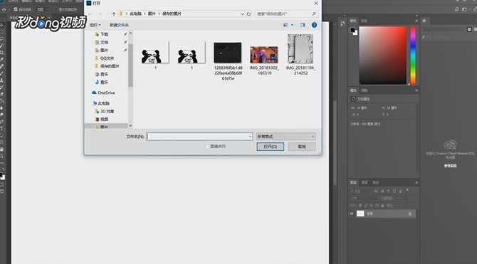
Task: Open the layer blend mode dropdown
Action: click(364, 199)
